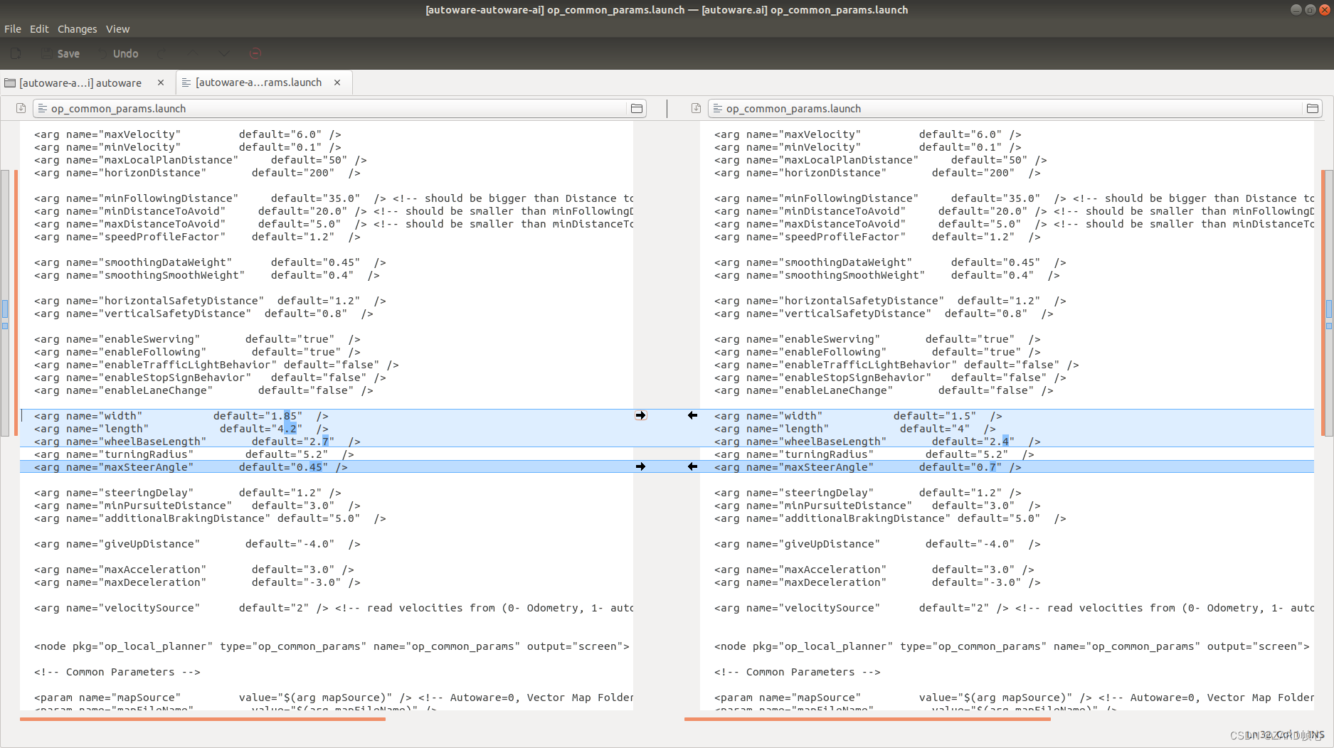Pull maxSteerAngle change to left
Screen dimensions: 1334x748
(692, 466)
